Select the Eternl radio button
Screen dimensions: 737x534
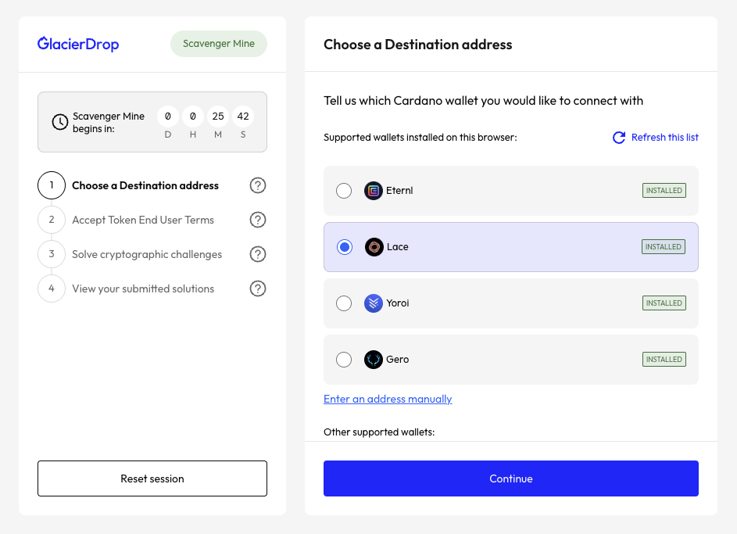pos(344,191)
